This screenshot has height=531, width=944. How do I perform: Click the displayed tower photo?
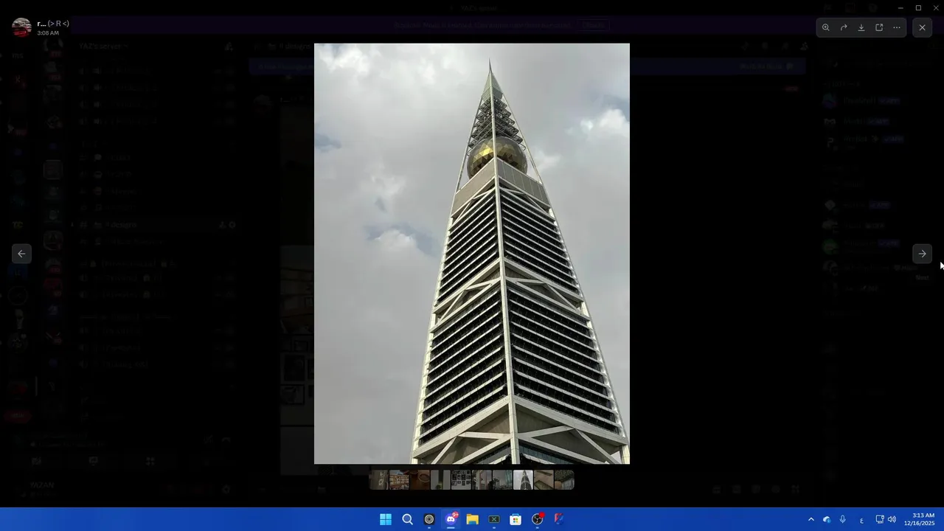pos(472,254)
